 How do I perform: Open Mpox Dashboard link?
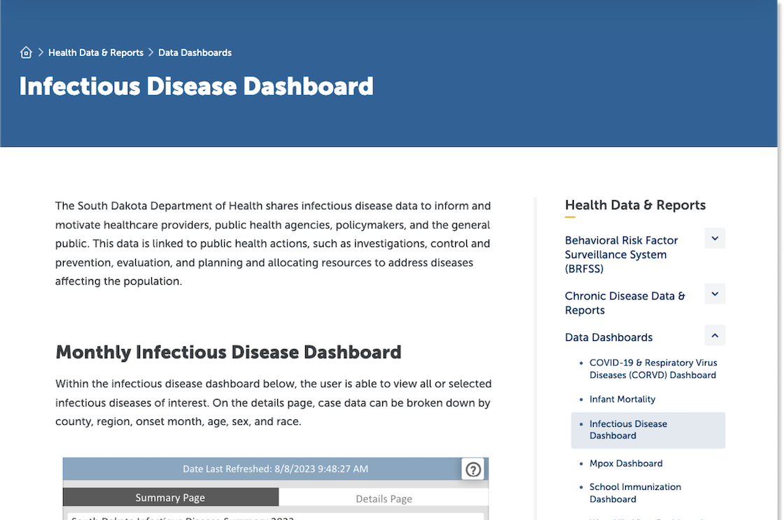pos(626,463)
